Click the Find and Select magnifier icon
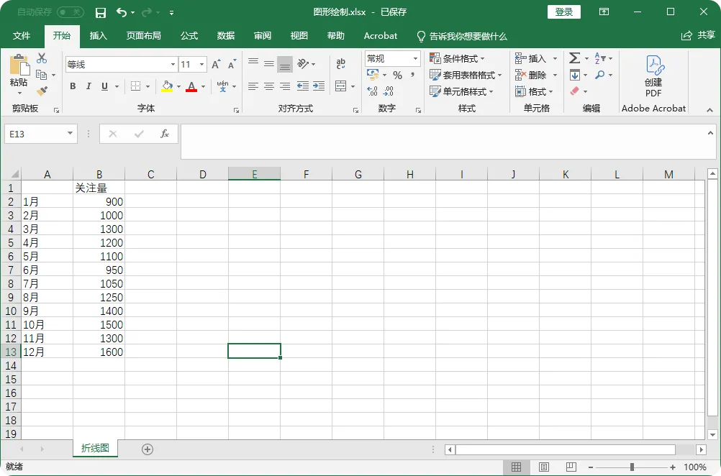 (599, 75)
